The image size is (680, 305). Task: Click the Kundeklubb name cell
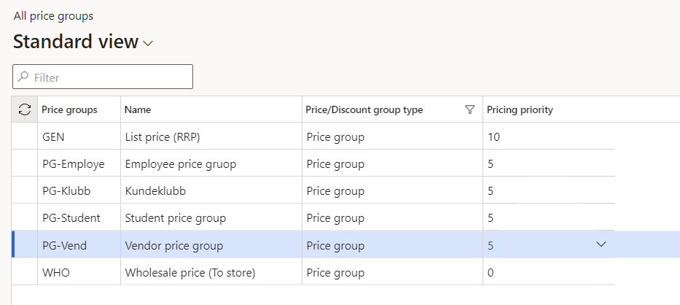tap(155, 191)
